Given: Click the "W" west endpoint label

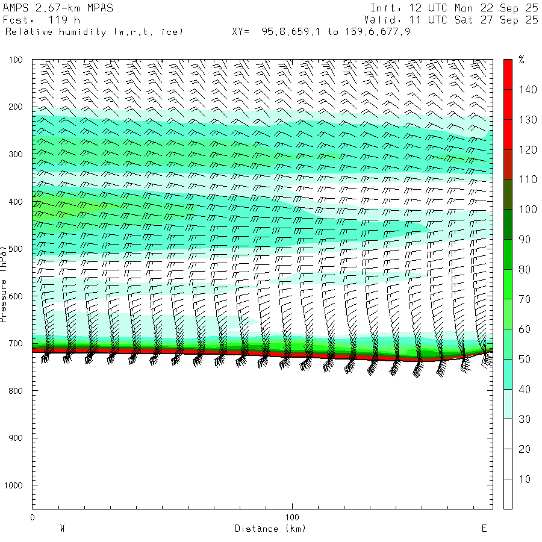Looking at the screenshot, I should pos(63,529).
